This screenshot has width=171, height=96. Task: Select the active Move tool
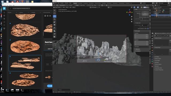tap(55, 16)
